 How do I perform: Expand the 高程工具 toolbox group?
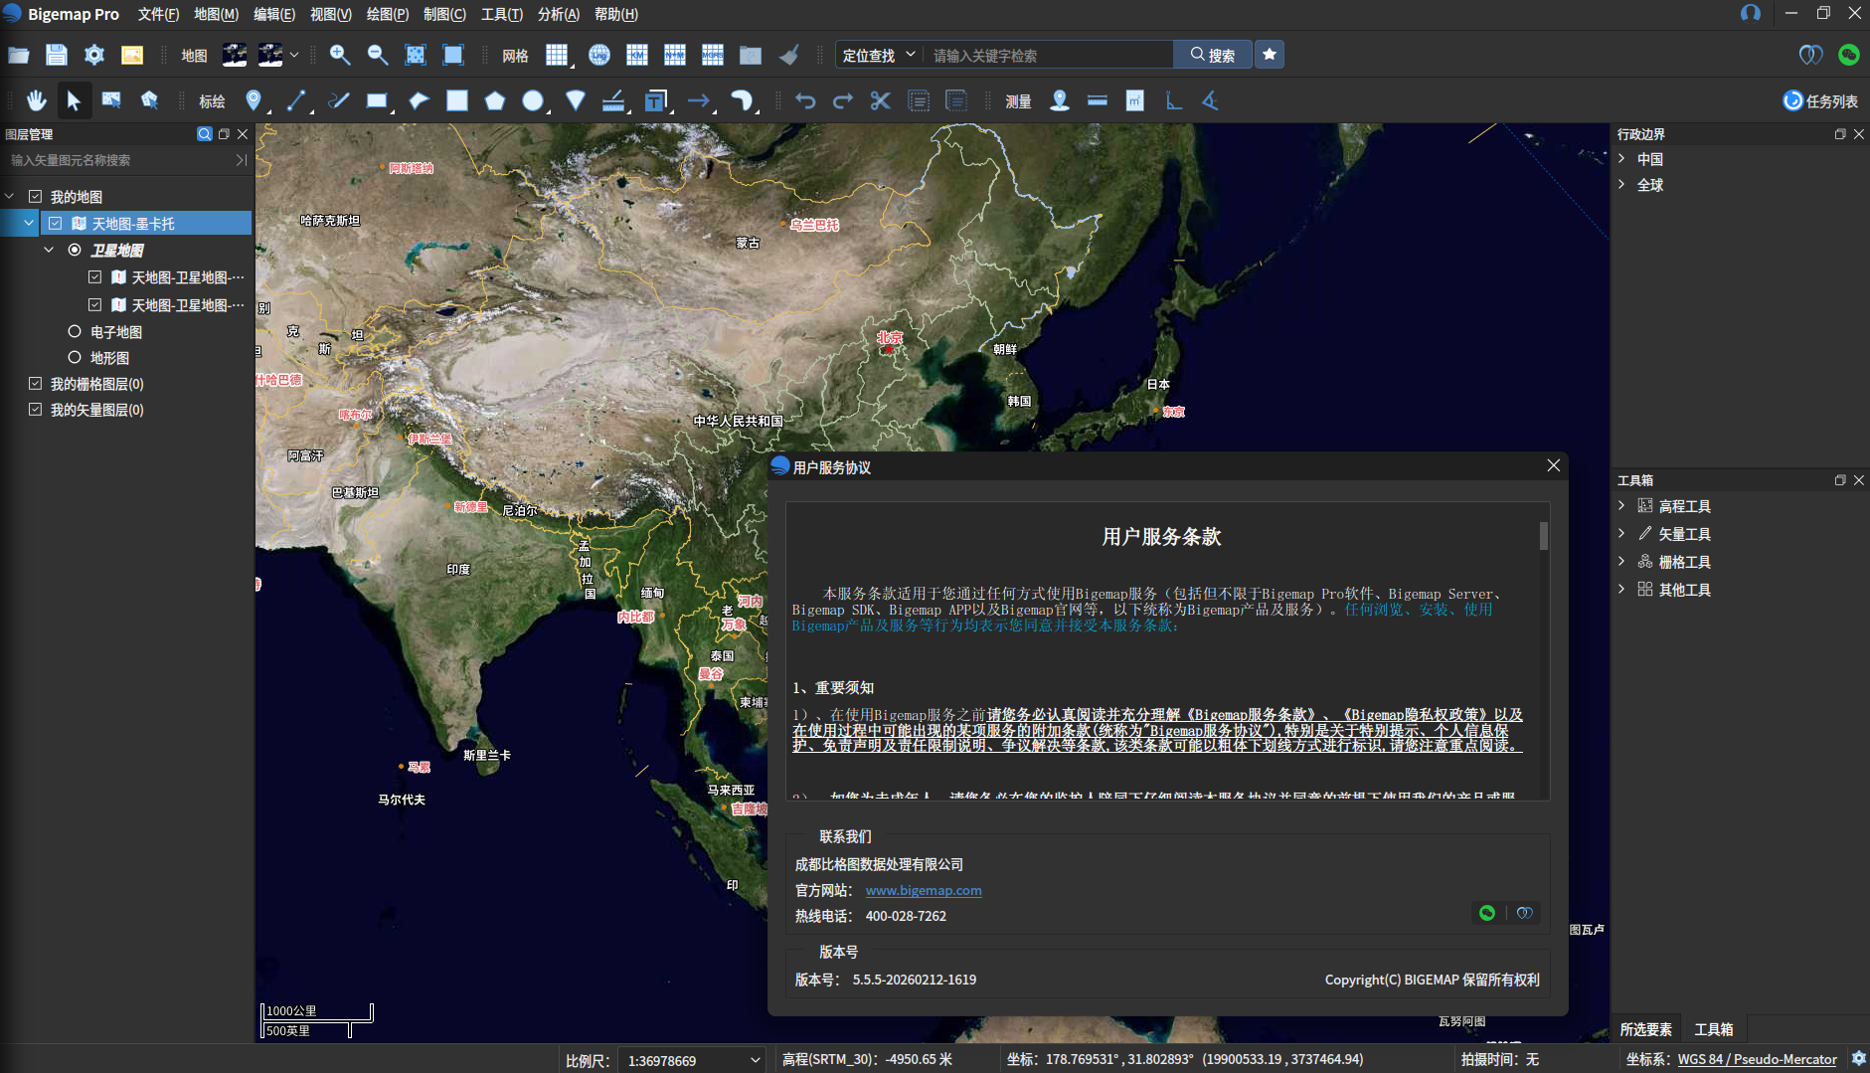click(1621, 506)
